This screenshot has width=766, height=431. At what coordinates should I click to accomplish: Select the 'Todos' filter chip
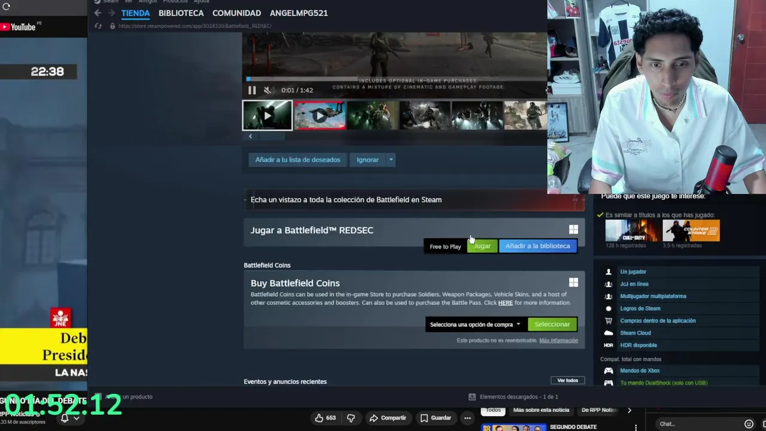tap(494, 410)
